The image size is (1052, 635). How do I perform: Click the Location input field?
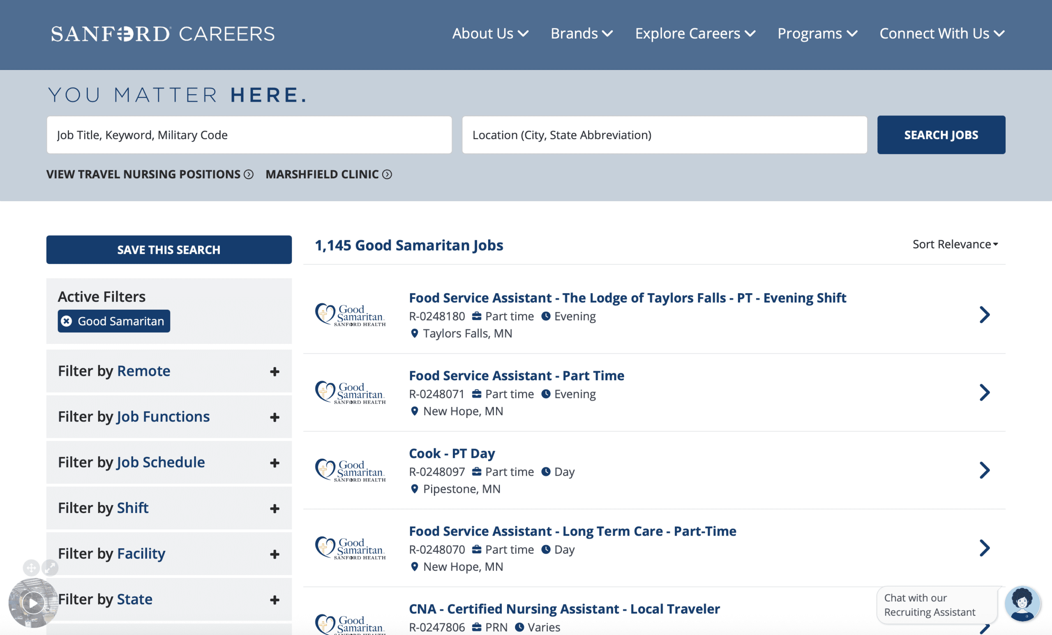[664, 135]
